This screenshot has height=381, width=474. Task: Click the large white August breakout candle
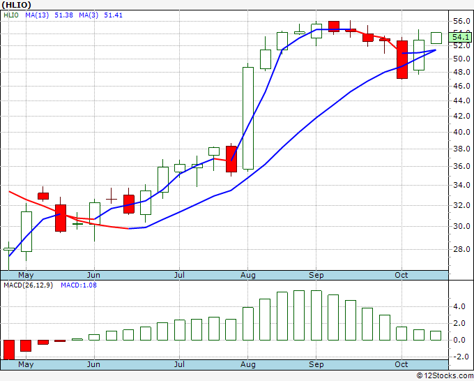248,118
